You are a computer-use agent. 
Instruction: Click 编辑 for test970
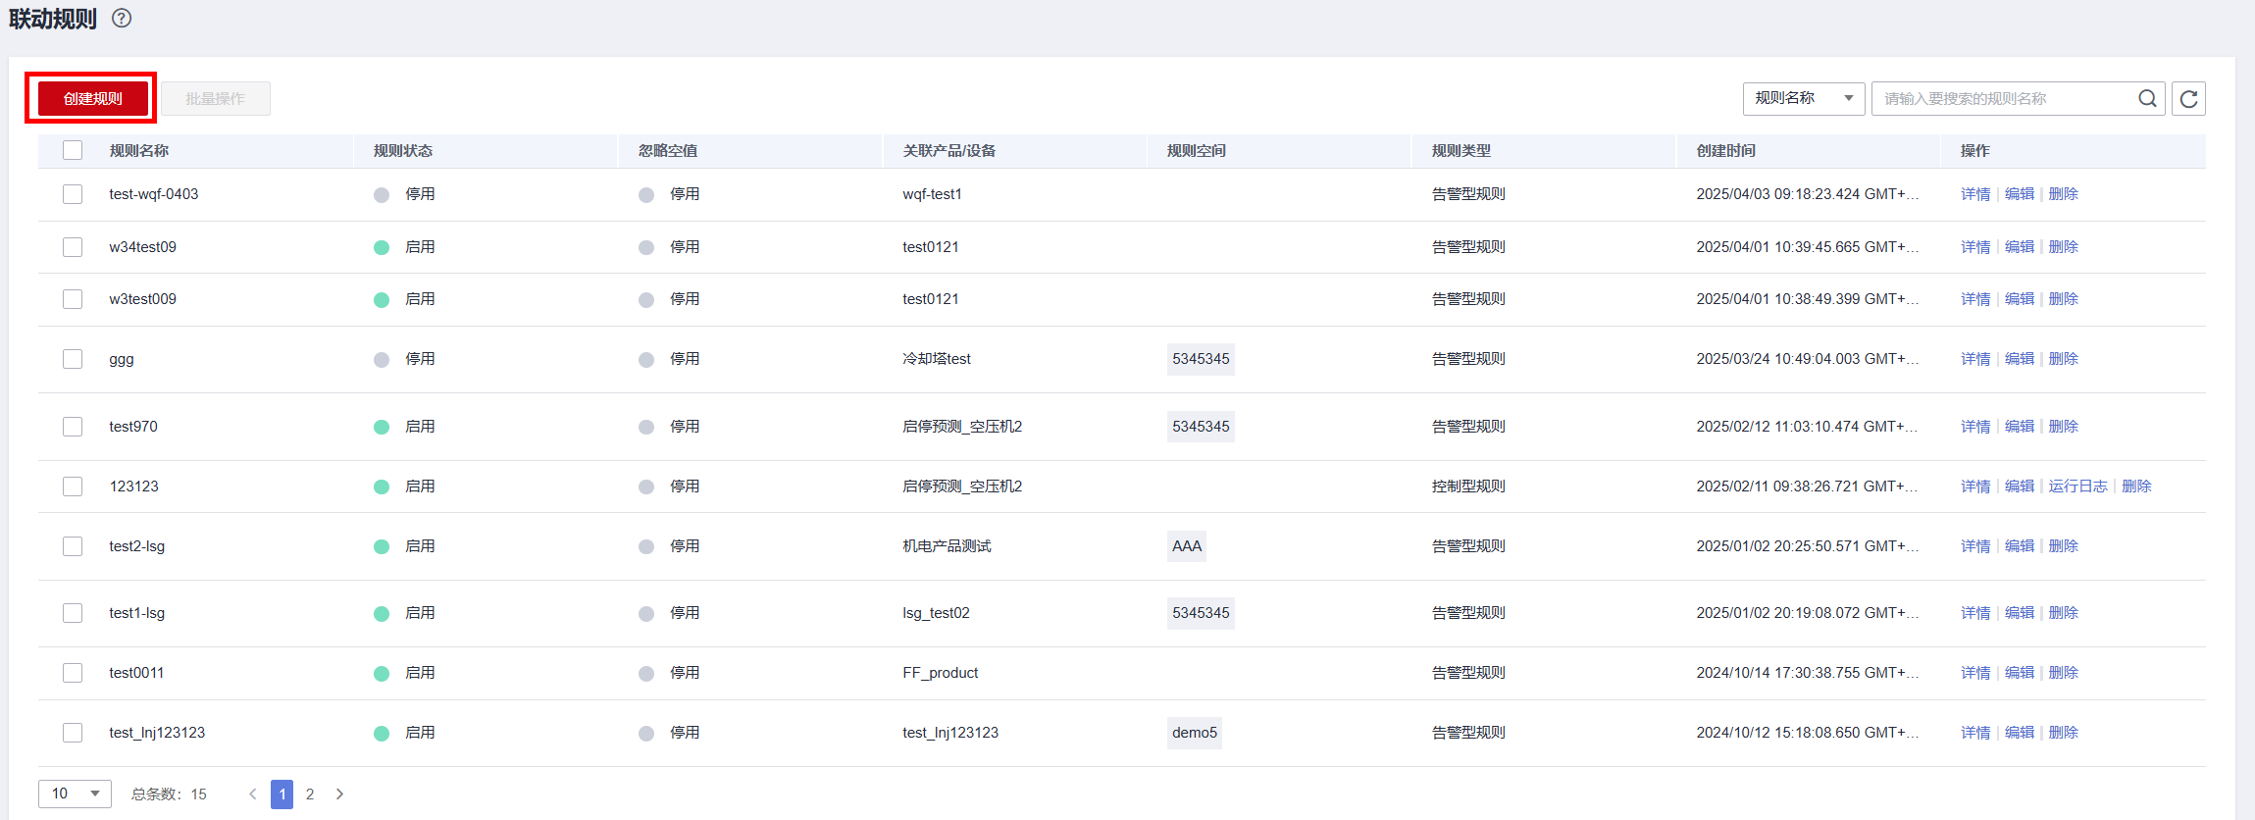2020,427
